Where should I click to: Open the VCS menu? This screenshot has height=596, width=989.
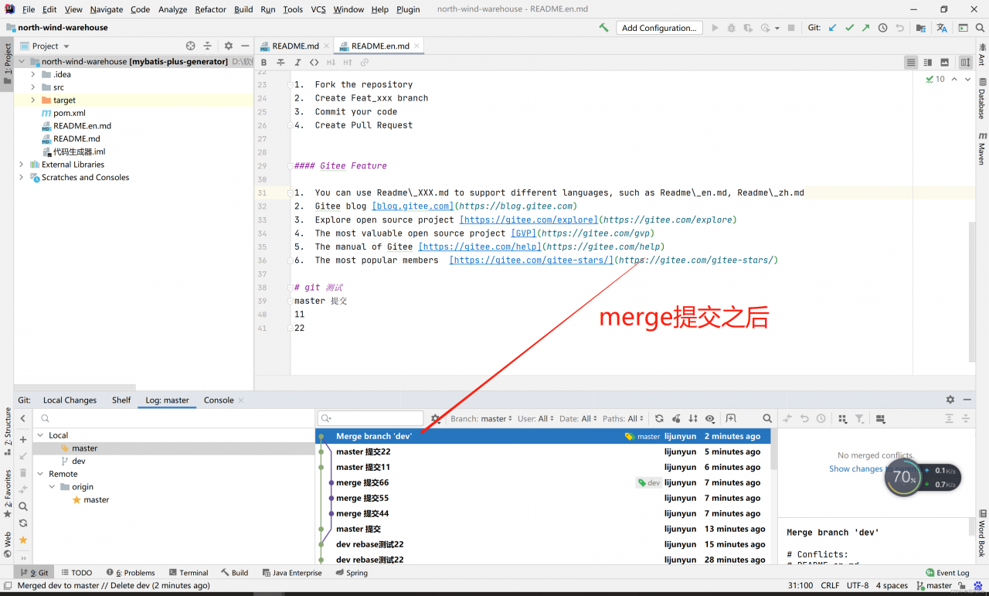318,9
